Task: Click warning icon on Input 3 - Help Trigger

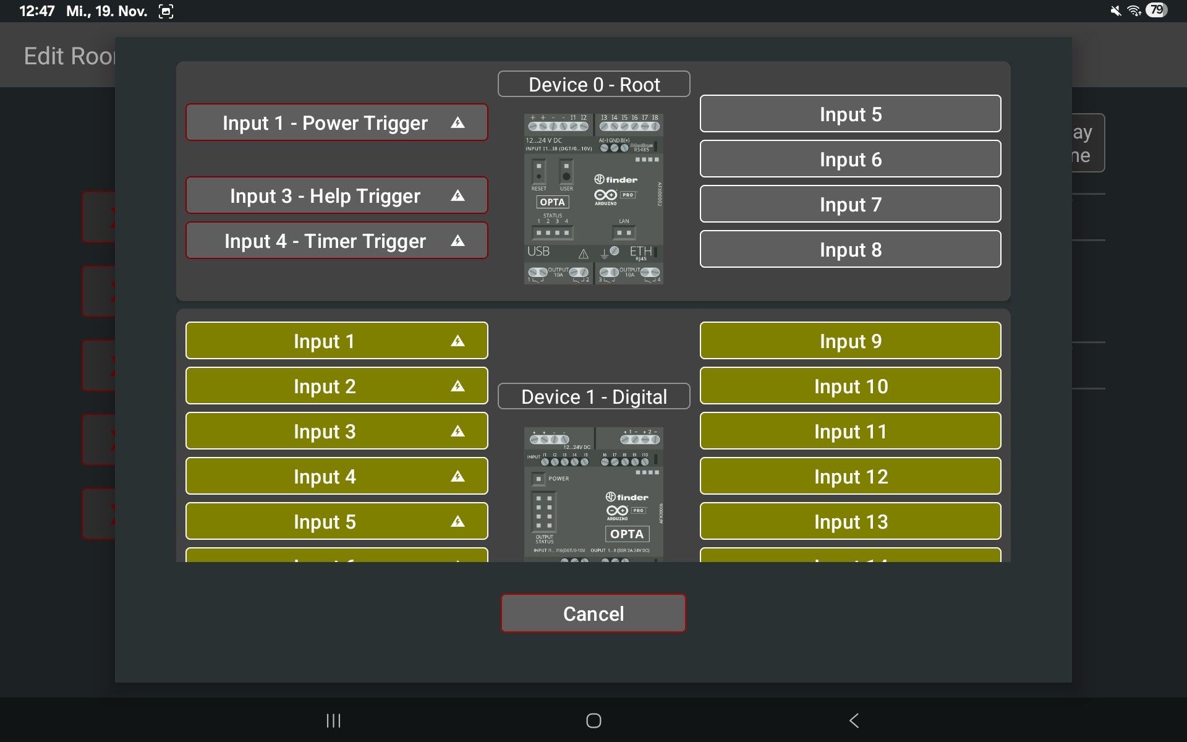Action: point(457,195)
